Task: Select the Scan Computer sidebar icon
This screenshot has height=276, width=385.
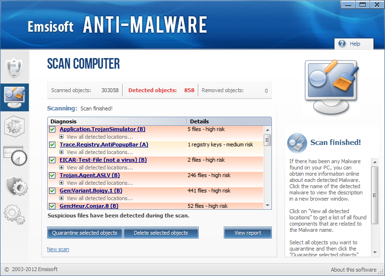Action: [x=15, y=97]
